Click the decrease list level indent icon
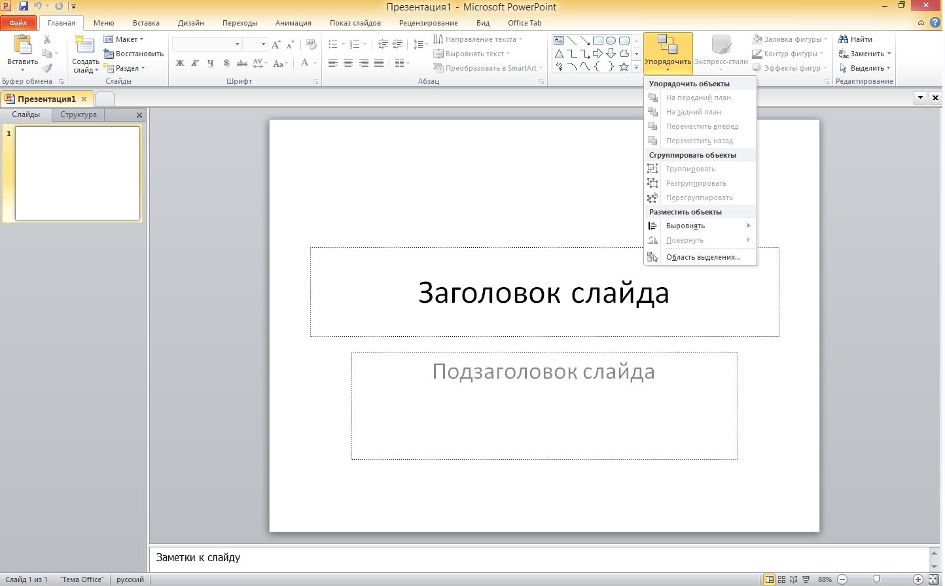Viewport: 945px width, 586px height. point(383,44)
